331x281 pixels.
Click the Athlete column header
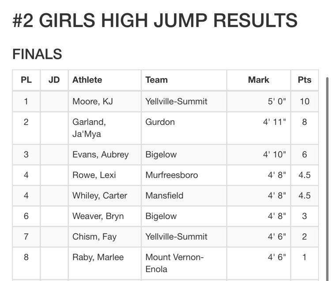[x=87, y=80]
